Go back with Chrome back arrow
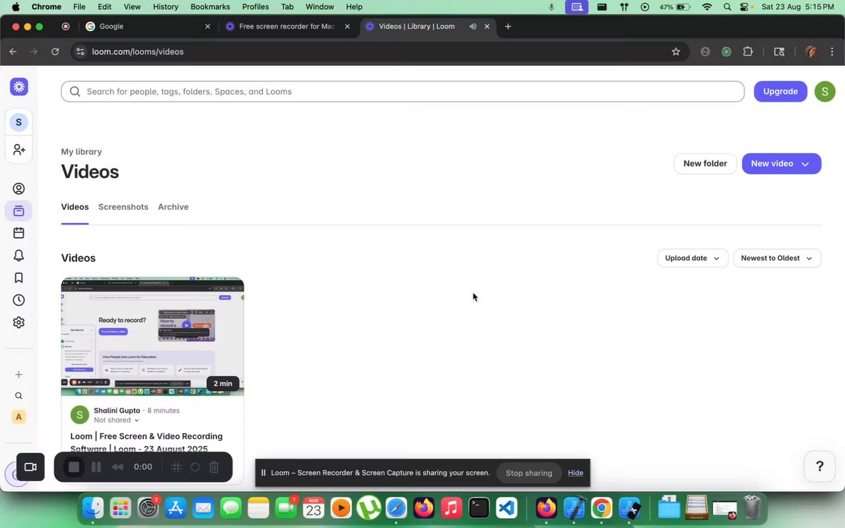Image resolution: width=845 pixels, height=528 pixels. point(13,51)
